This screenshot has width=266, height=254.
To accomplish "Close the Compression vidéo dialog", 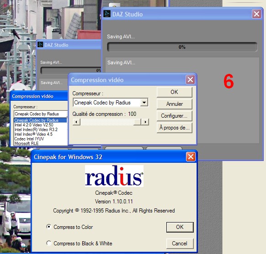I will point(190,79).
